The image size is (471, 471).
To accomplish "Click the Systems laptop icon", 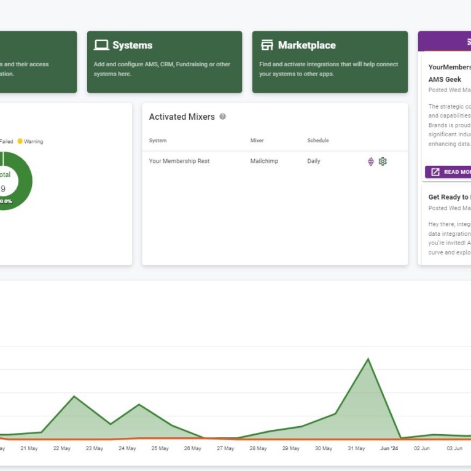I will pos(101,45).
